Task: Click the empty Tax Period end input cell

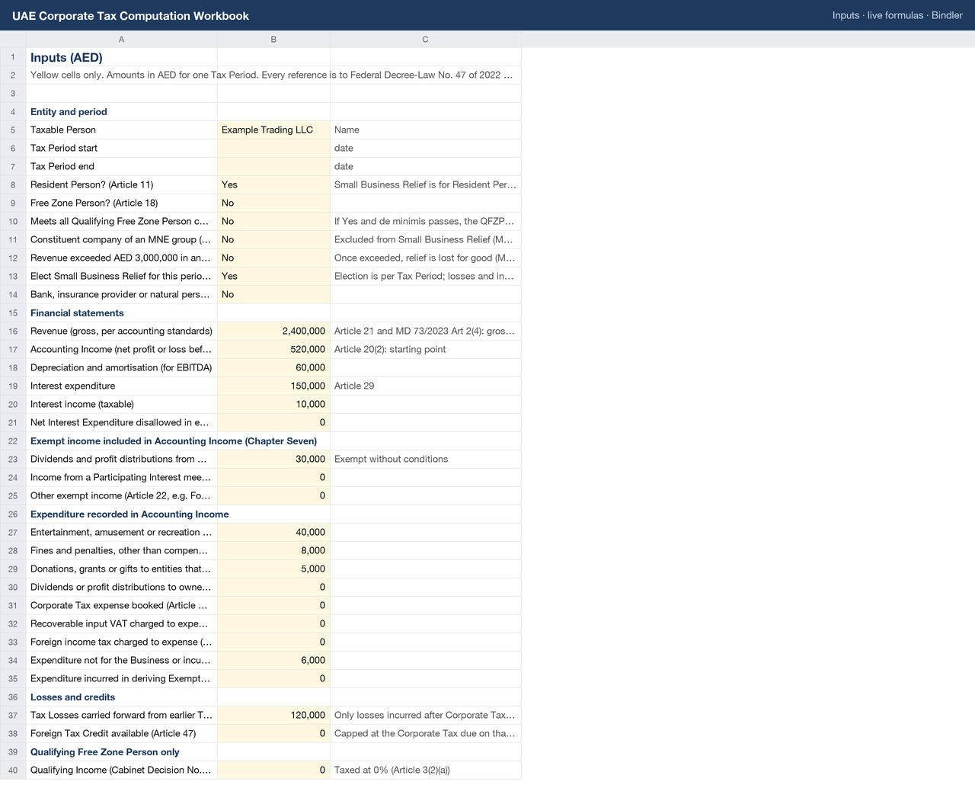Action: tap(273, 166)
